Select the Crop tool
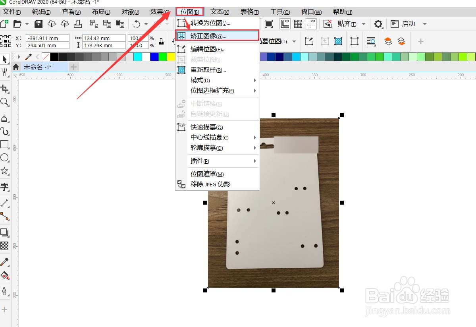Image resolution: width=476 pixels, height=327 pixels. (x=4, y=89)
